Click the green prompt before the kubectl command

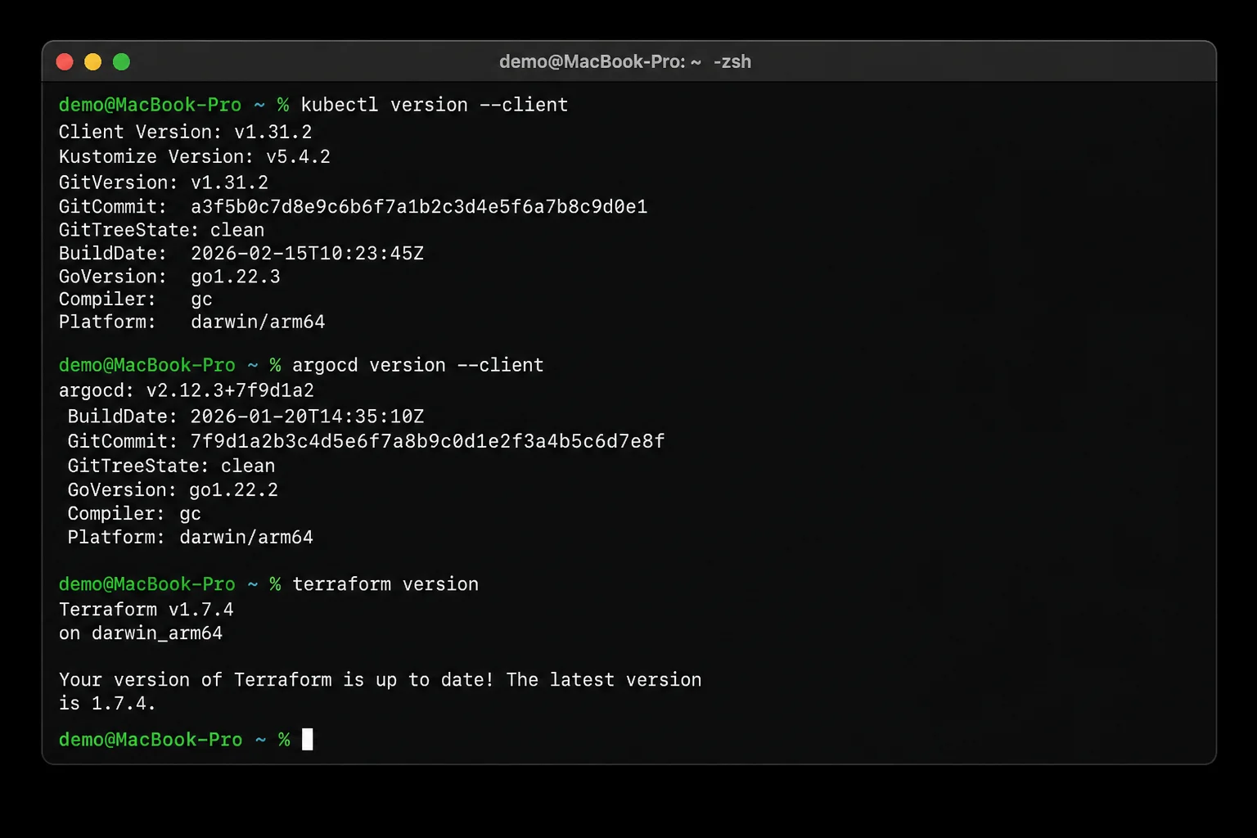(173, 105)
